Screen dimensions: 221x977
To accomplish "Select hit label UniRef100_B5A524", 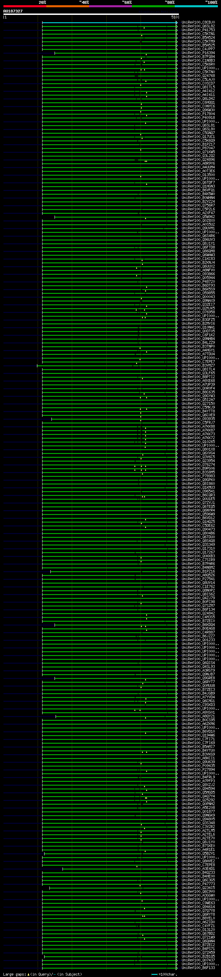I will (x=198, y=37).
